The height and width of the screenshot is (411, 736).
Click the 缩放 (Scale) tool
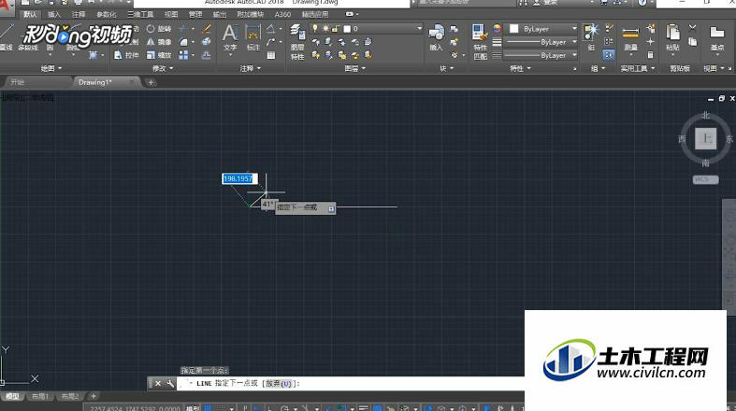point(159,55)
